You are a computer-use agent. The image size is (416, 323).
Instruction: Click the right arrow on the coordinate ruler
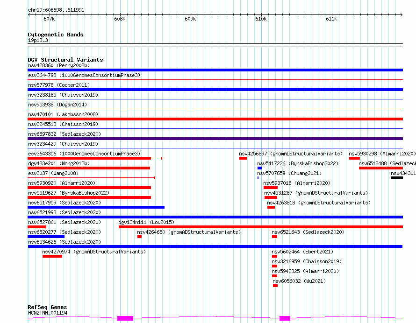(401, 14)
